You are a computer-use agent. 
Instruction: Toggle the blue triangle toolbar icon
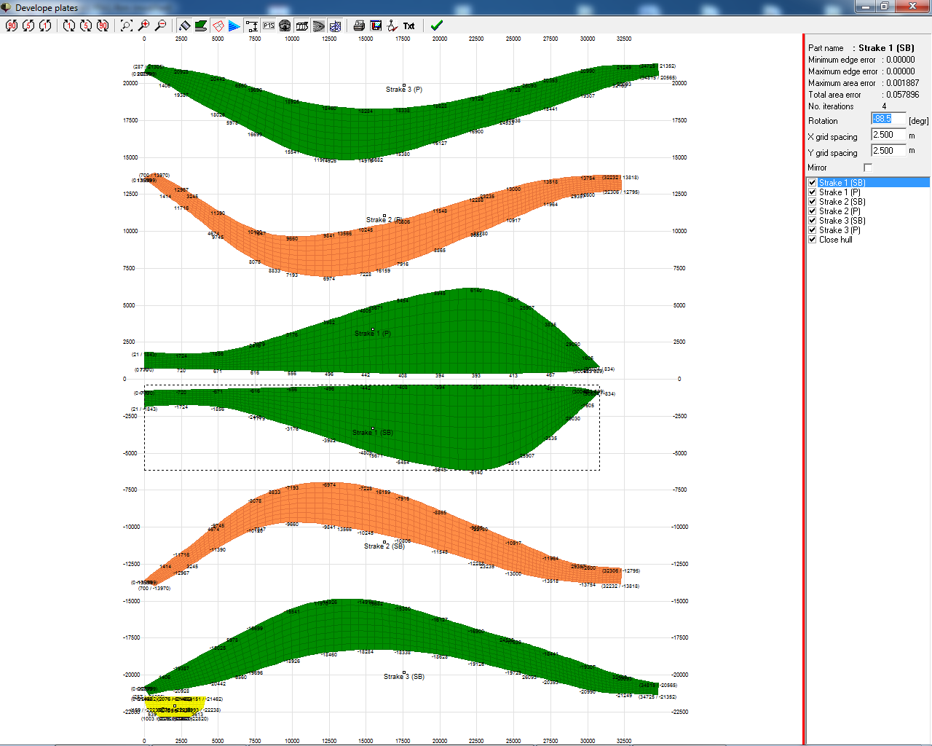click(234, 25)
